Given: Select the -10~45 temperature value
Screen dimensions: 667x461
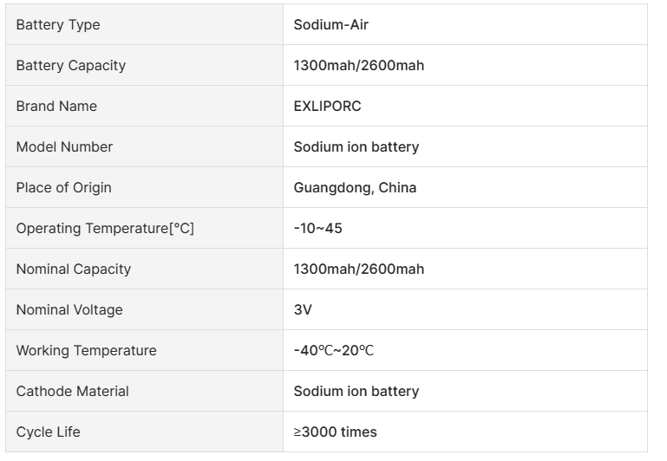Looking at the screenshot, I should coord(318,229).
